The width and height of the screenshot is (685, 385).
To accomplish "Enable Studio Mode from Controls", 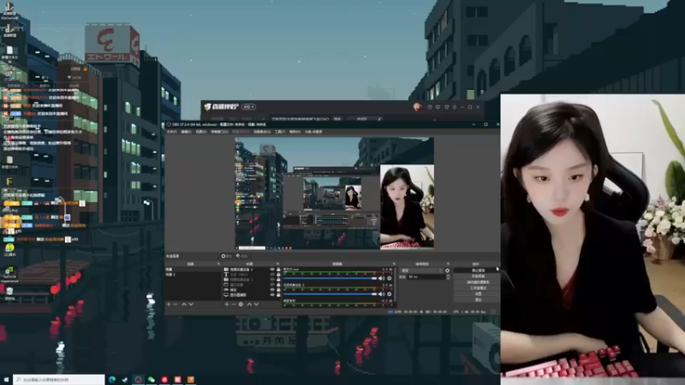I will coord(477,288).
